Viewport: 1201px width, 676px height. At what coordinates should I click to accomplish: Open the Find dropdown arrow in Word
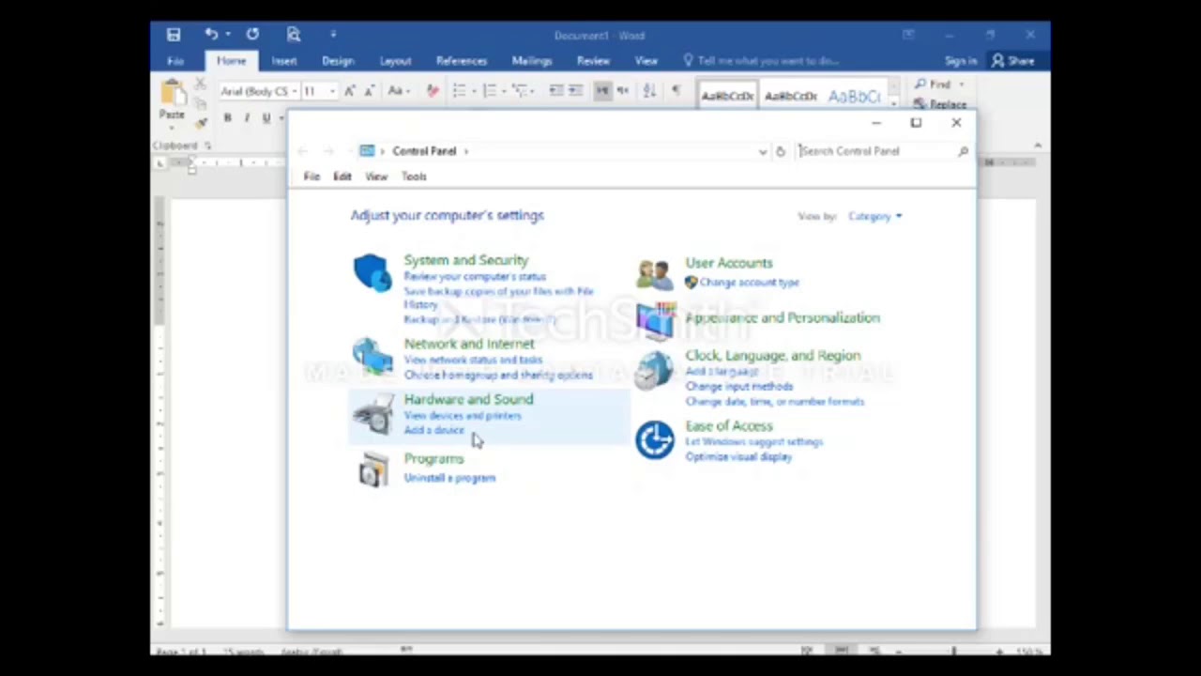coord(961,85)
